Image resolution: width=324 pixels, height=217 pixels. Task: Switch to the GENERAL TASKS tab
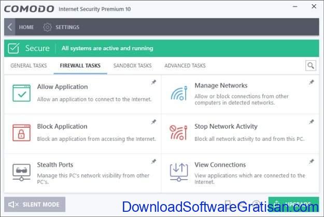pos(29,65)
